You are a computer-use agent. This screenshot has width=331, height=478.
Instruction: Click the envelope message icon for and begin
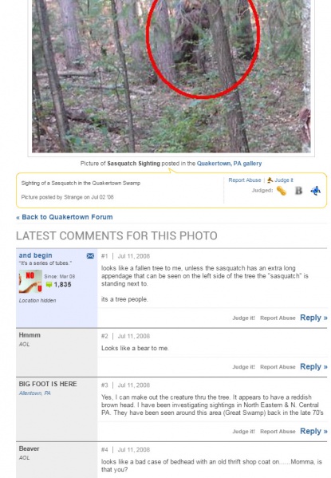point(90,255)
